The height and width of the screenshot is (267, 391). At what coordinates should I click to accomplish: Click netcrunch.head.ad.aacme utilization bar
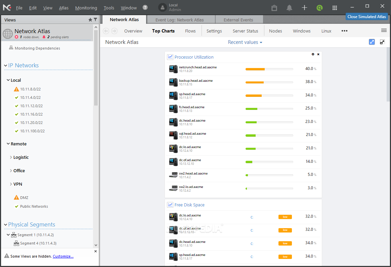269,69
